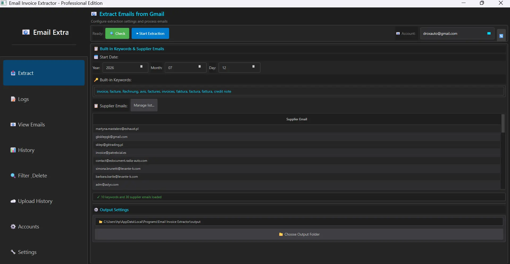Click the History sidebar chart icon

point(13,150)
